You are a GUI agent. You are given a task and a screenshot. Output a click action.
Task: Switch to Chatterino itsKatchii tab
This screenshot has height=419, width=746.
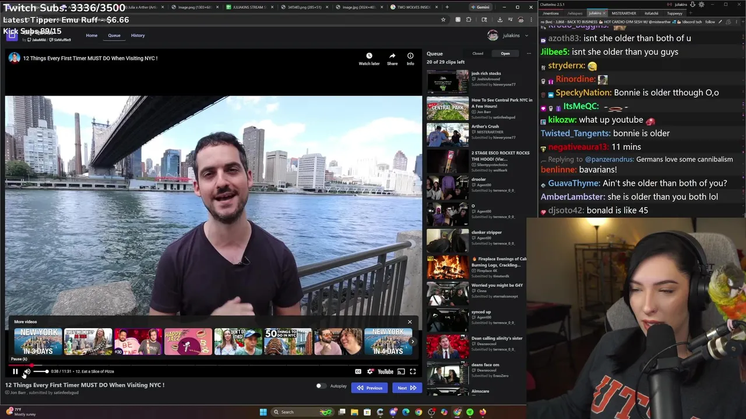[x=651, y=13]
